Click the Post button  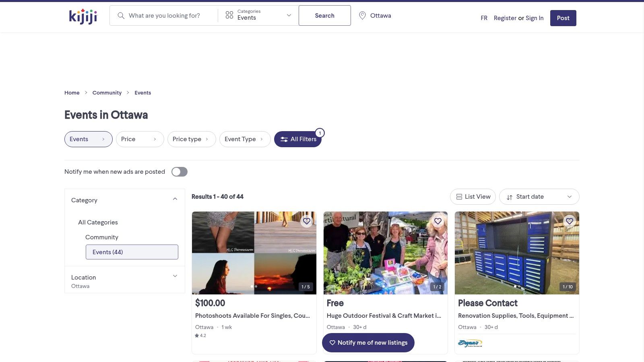(563, 18)
